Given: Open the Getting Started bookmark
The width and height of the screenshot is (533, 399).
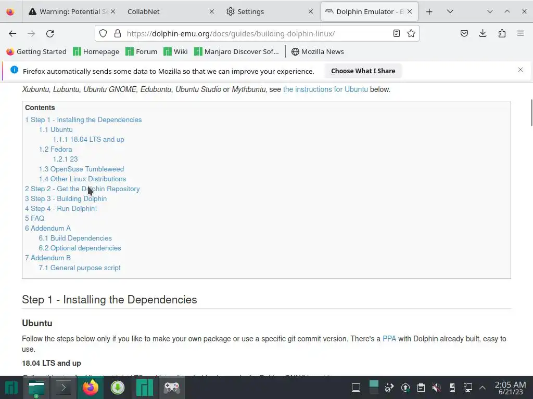Looking at the screenshot, I should coord(36,51).
